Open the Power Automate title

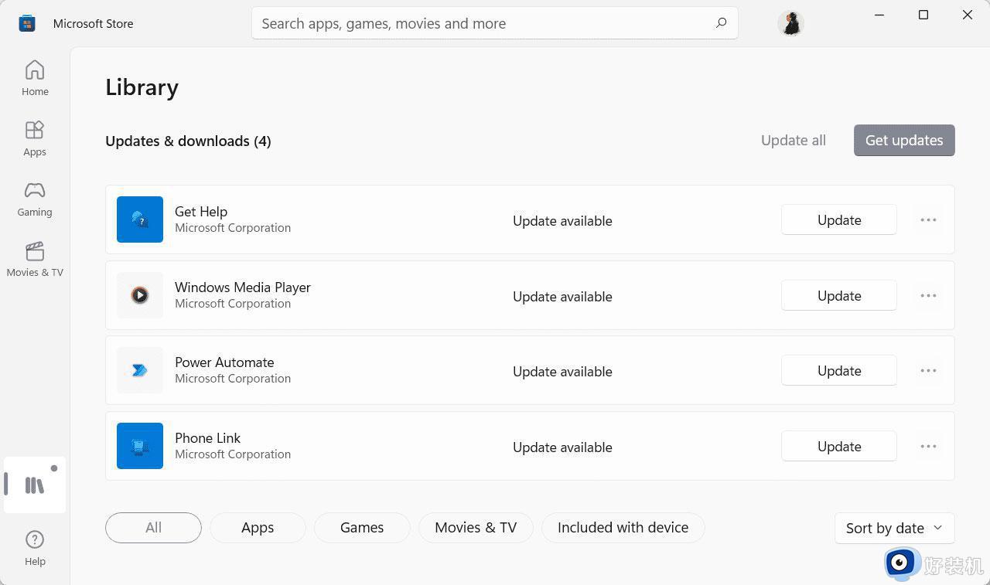[224, 362]
